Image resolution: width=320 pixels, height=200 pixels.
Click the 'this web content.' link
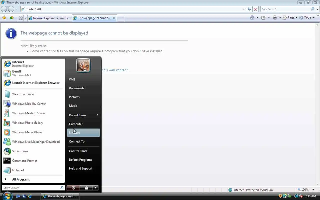(x=115, y=70)
